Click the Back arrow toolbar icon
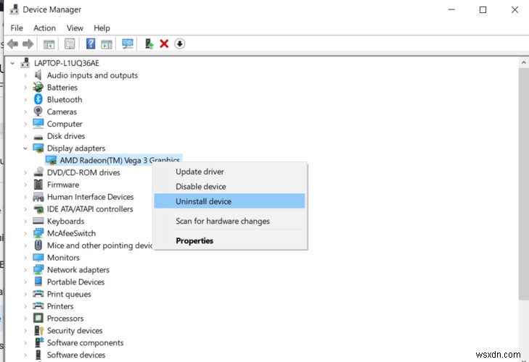529x362 pixels. (12, 43)
